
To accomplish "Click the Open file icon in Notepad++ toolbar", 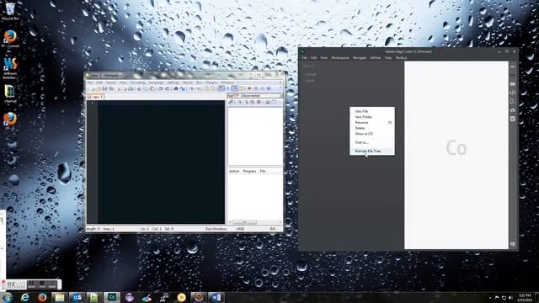I will coord(98,88).
